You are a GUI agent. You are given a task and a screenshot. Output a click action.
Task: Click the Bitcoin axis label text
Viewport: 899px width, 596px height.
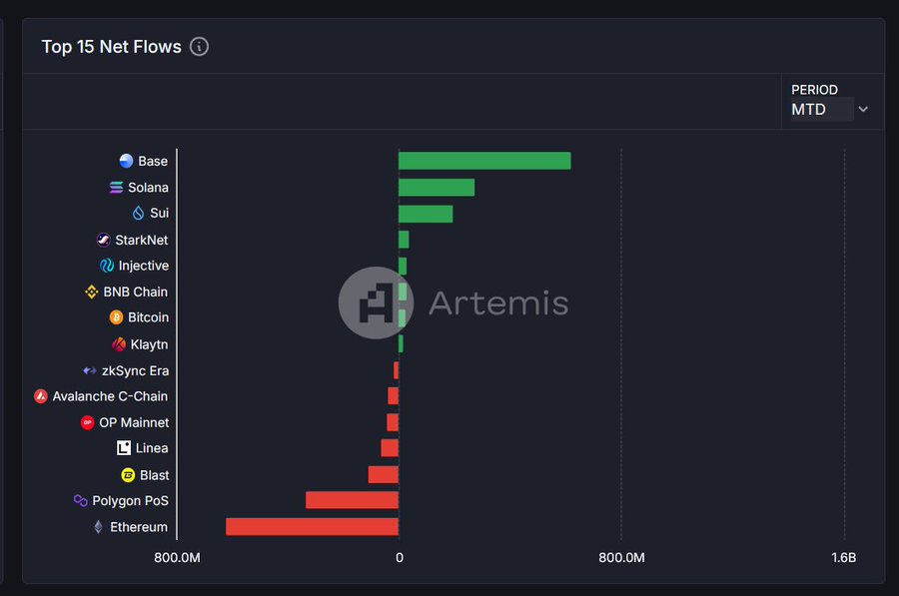click(x=148, y=316)
